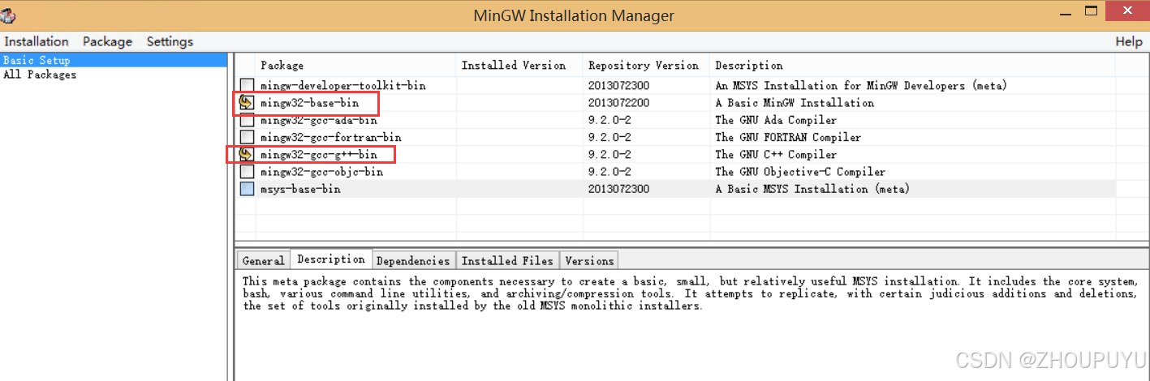This screenshot has width=1150, height=381.
Task: Select Basic Setup in the left pane
Action: 114,60
